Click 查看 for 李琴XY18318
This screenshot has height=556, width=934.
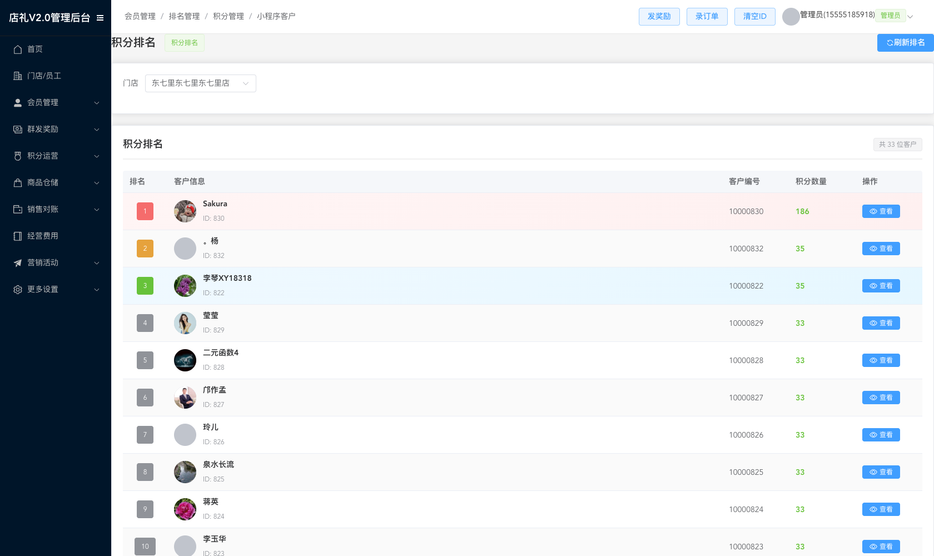coord(881,286)
